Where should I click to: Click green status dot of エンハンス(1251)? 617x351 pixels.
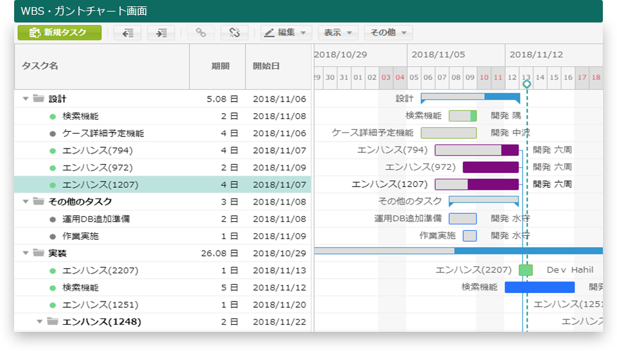pos(52,305)
